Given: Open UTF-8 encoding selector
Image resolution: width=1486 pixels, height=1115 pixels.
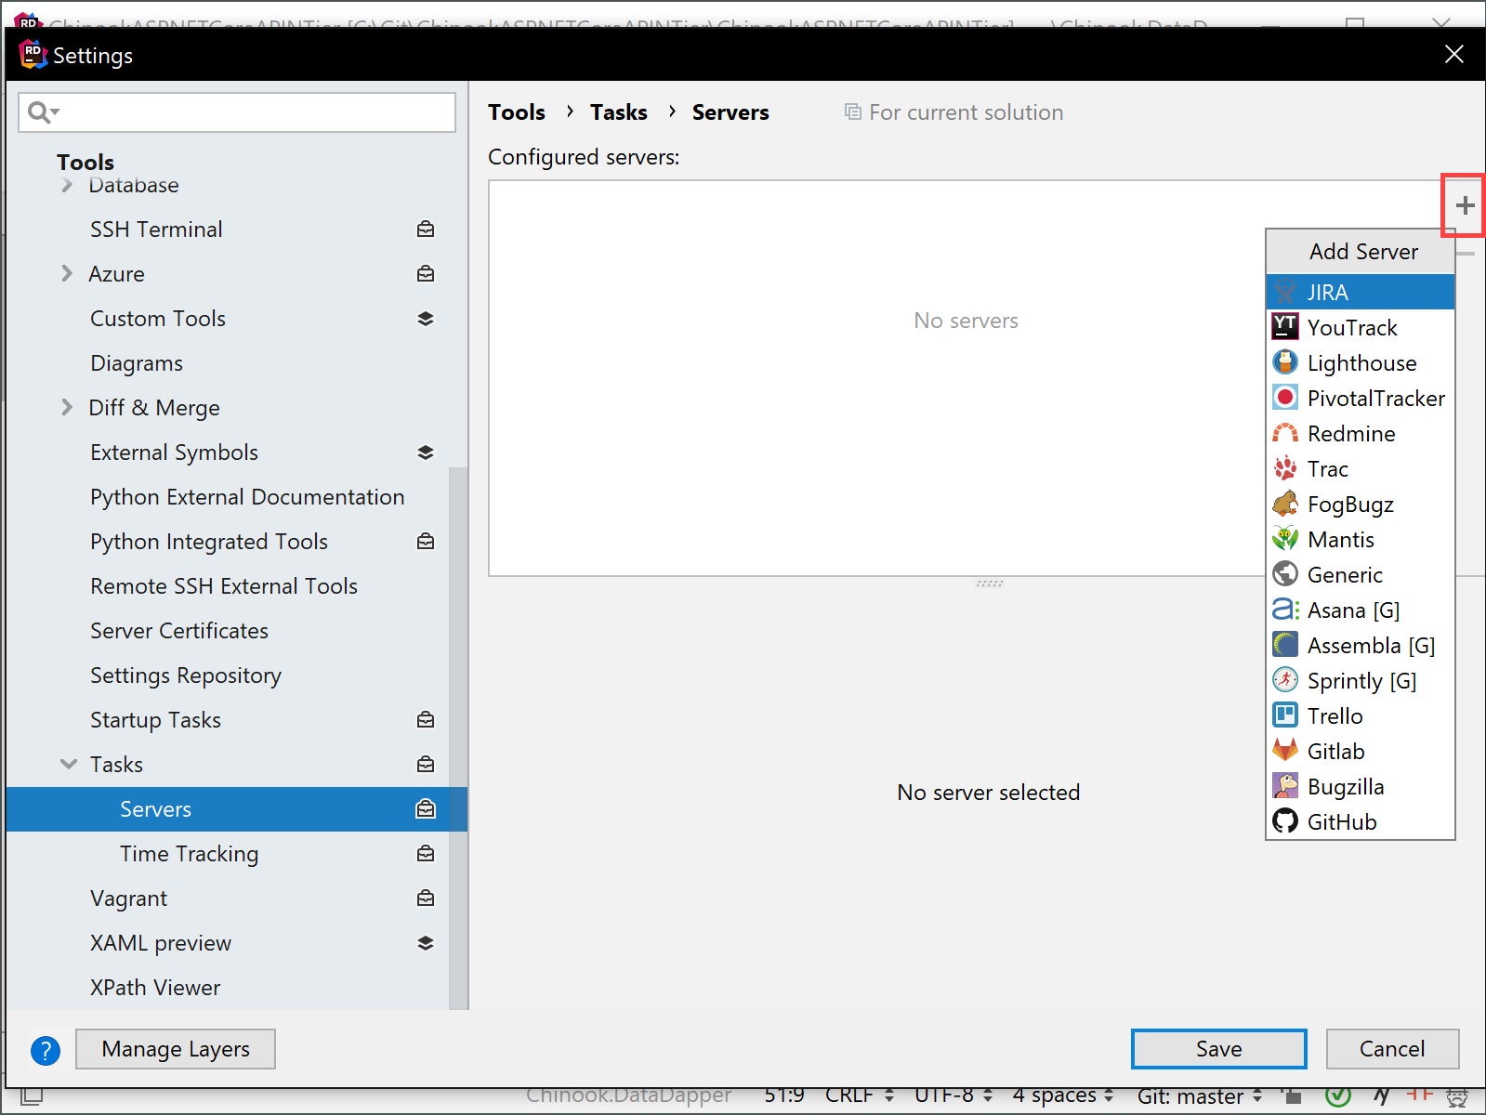Looking at the screenshot, I should (953, 1095).
